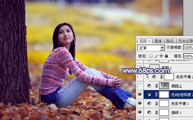Hide the 色相/饱和度 2 layer
The image size is (193, 120).
140,95
